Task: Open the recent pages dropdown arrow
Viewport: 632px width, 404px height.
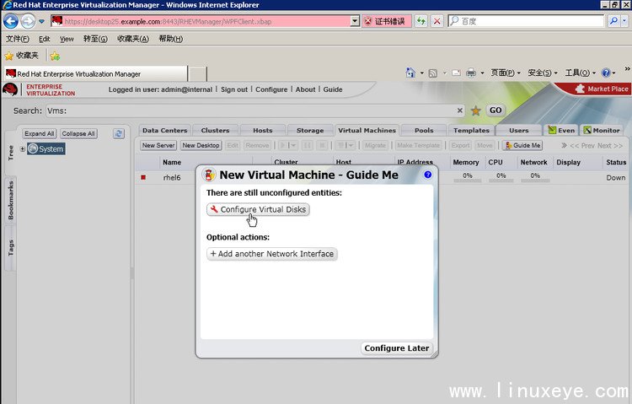Action: (x=41, y=21)
